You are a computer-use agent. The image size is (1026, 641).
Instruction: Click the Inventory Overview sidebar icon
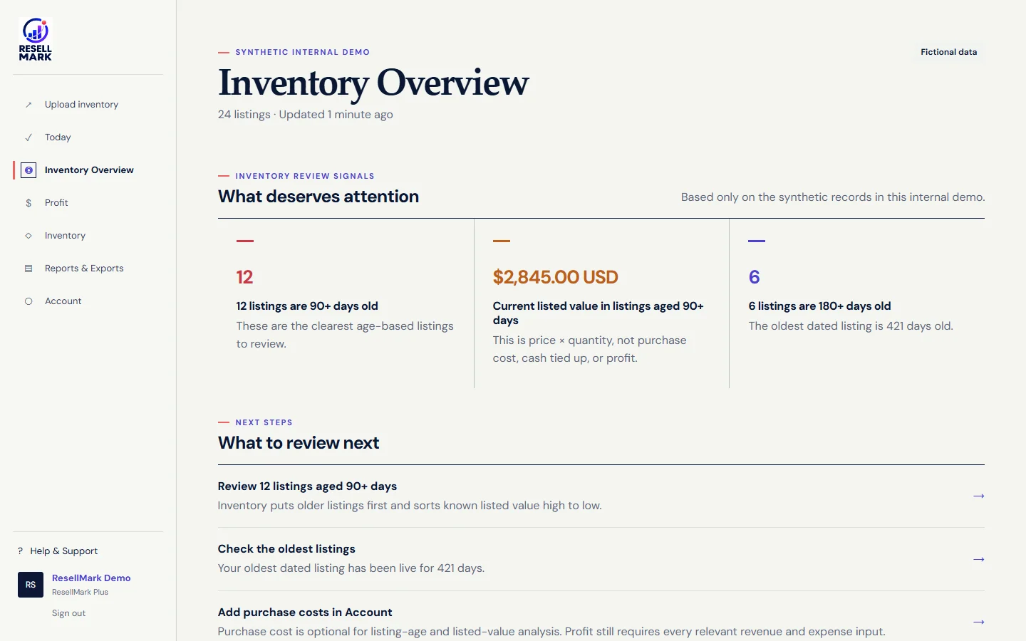pyautogui.click(x=28, y=170)
